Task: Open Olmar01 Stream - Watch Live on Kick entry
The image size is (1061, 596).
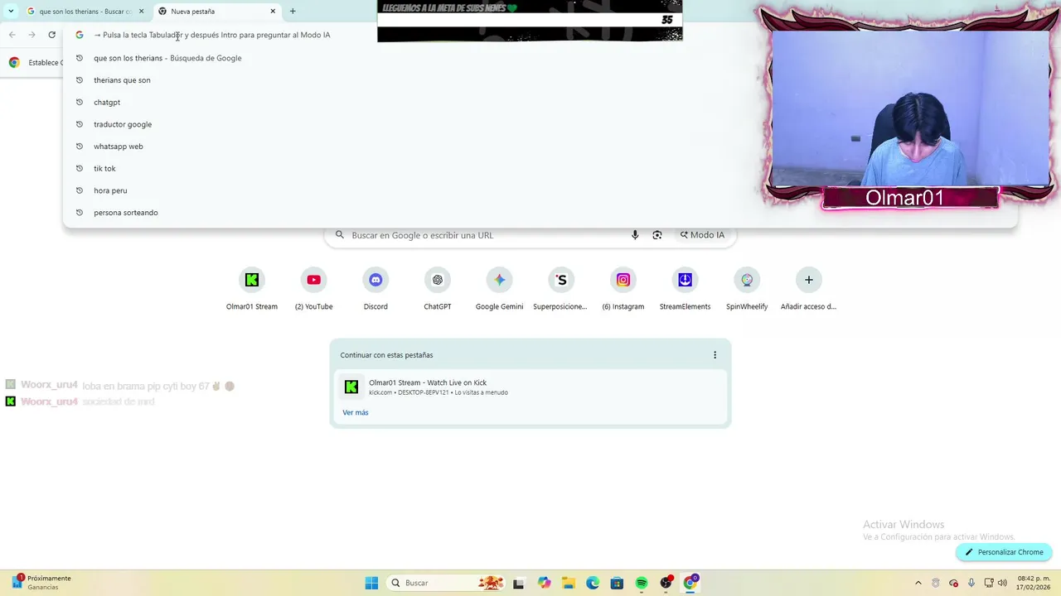Action: (x=530, y=387)
